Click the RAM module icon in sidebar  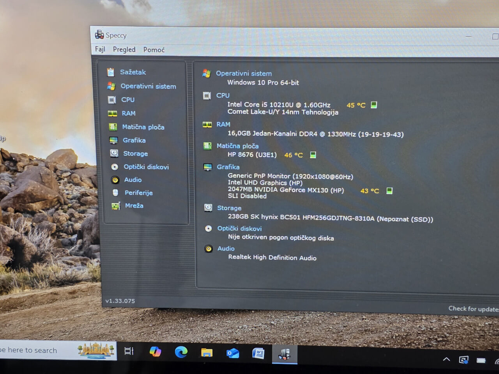(x=112, y=113)
